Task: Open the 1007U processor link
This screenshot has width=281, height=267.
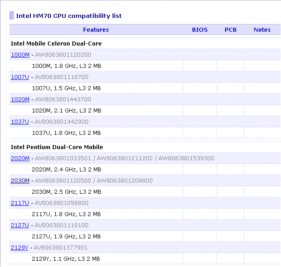Action: coord(20,77)
